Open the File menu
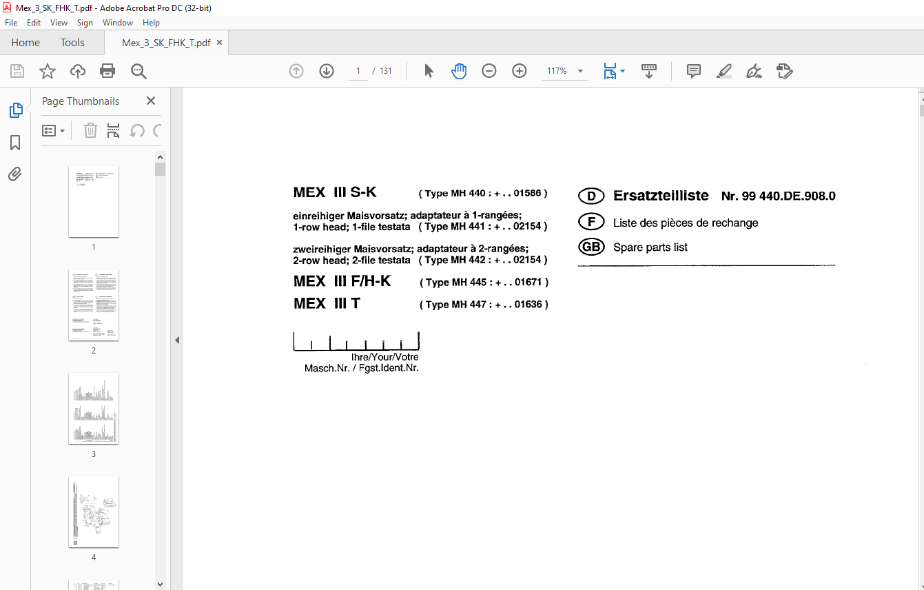 click(11, 23)
